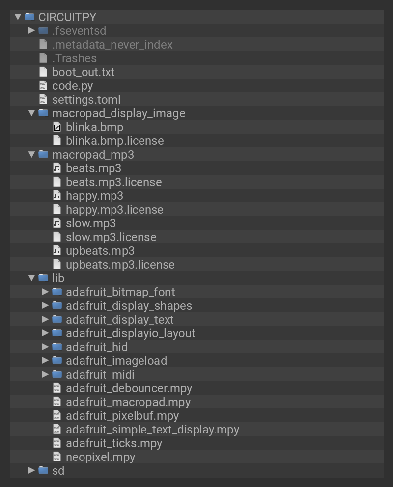Click the code.py script file icon
The image size is (393, 487).
[43, 86]
